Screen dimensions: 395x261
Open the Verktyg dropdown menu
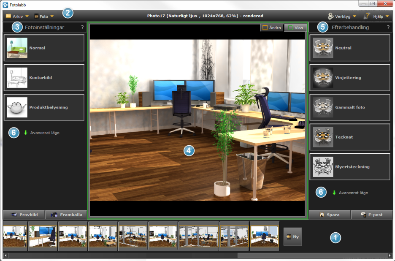click(342, 16)
